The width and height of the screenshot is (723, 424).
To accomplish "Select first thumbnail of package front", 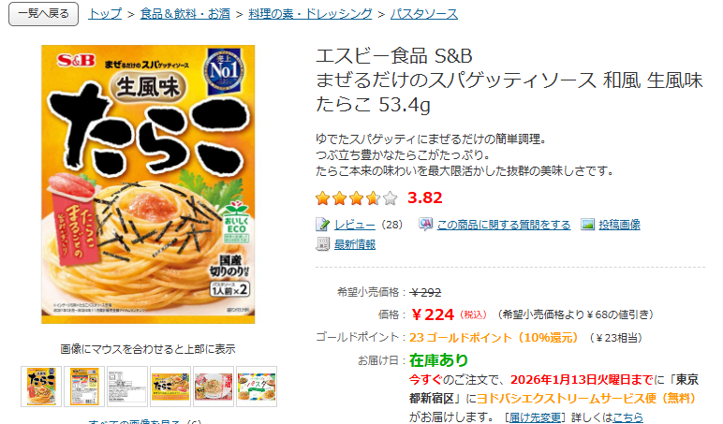I will pos(41,387).
